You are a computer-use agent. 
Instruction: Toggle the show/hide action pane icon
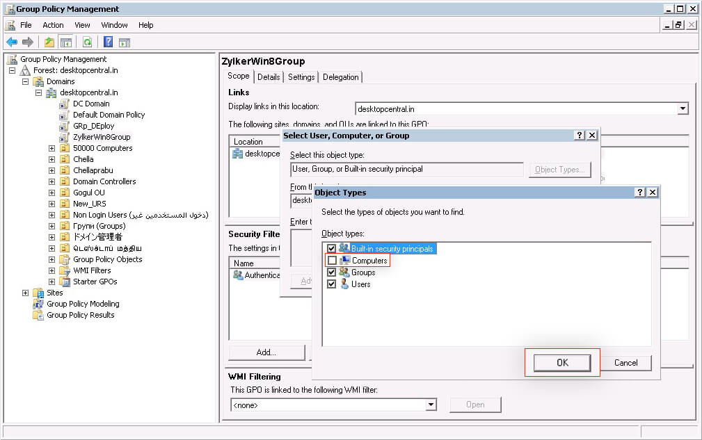coord(125,42)
